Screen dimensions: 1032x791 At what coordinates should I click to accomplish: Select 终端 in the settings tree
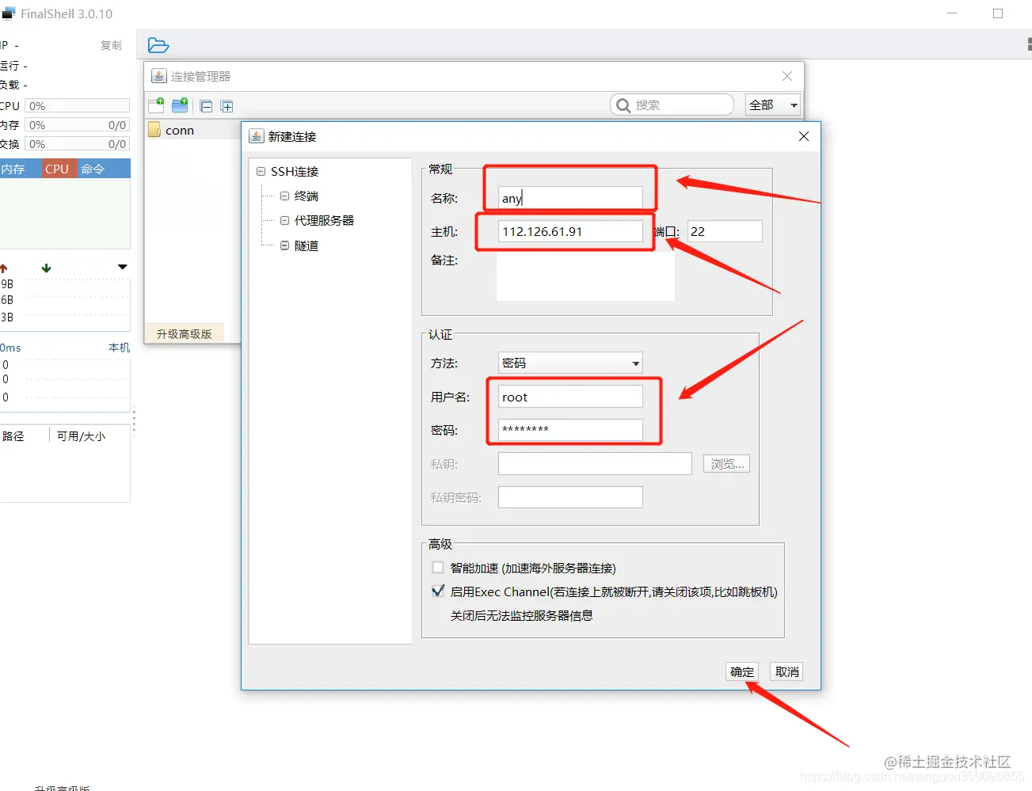(307, 196)
